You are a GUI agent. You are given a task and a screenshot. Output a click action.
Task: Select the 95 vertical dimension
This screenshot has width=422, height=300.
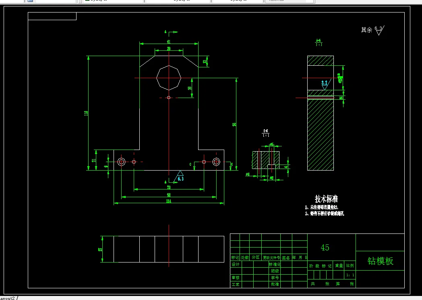[234, 125]
